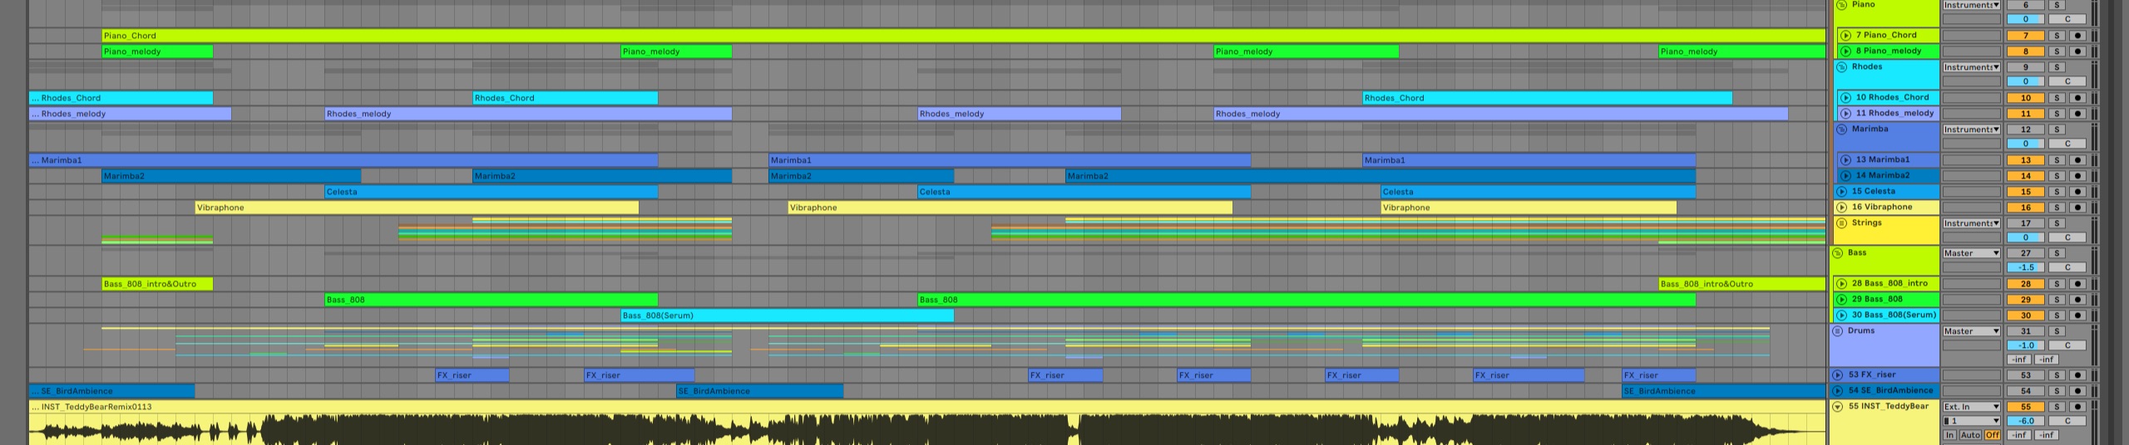Collapse the Rhodes group track
Viewport: 2129px width, 445px height.
[1841, 67]
